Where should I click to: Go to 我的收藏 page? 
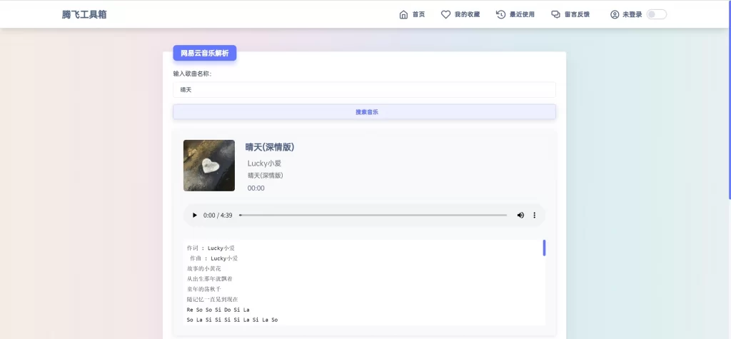pos(467,14)
